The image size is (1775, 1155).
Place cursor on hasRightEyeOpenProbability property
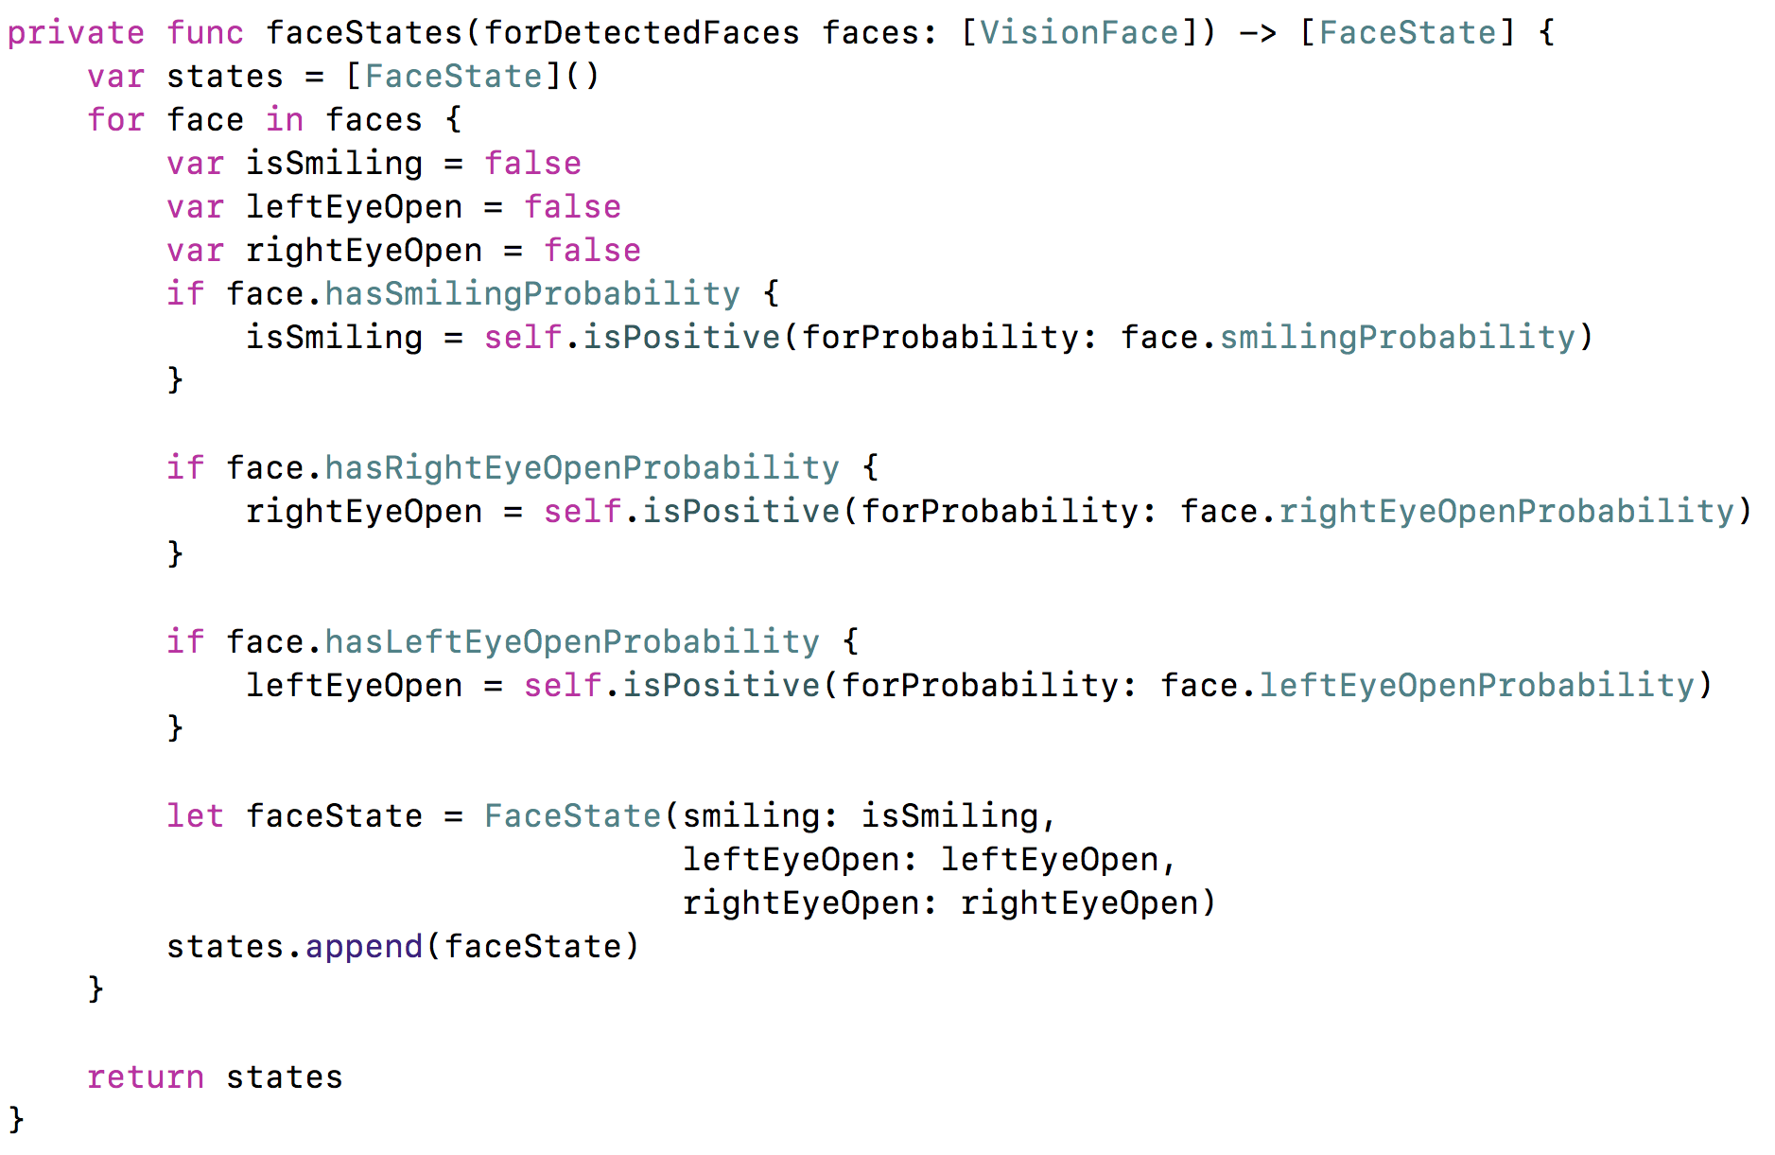tap(582, 468)
